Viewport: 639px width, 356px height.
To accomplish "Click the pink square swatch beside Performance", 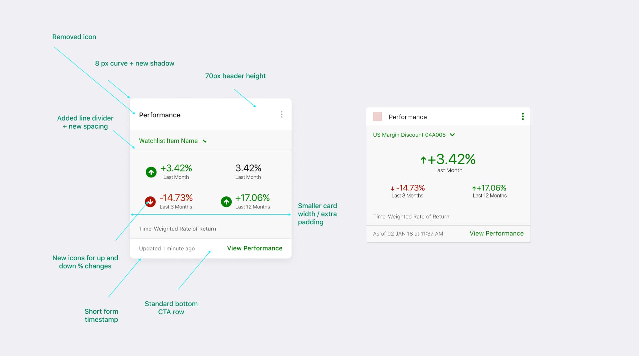I will click(377, 116).
